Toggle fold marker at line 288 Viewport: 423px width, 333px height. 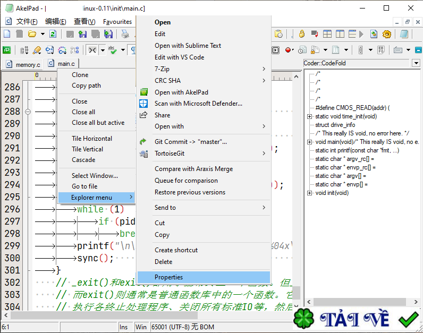28,112
